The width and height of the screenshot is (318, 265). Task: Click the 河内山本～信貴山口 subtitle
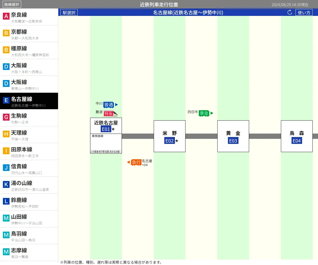tap(26, 173)
